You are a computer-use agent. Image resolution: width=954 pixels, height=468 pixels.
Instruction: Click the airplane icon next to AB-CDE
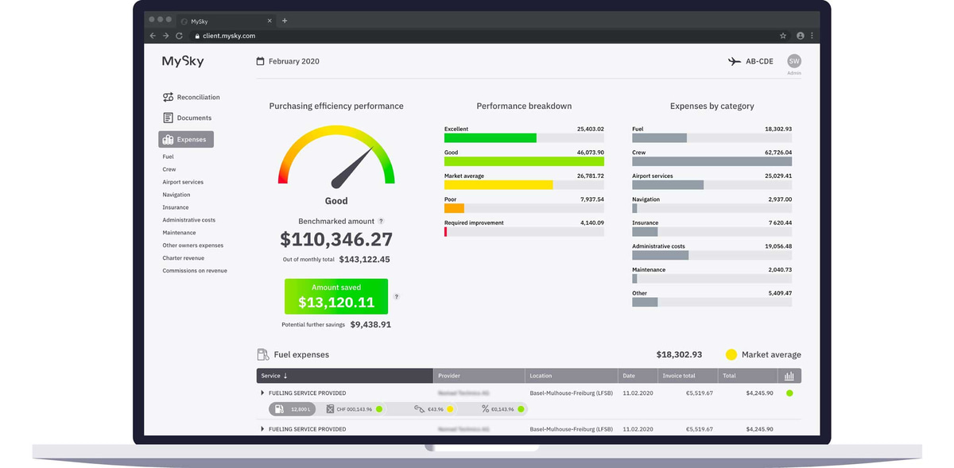pos(732,60)
